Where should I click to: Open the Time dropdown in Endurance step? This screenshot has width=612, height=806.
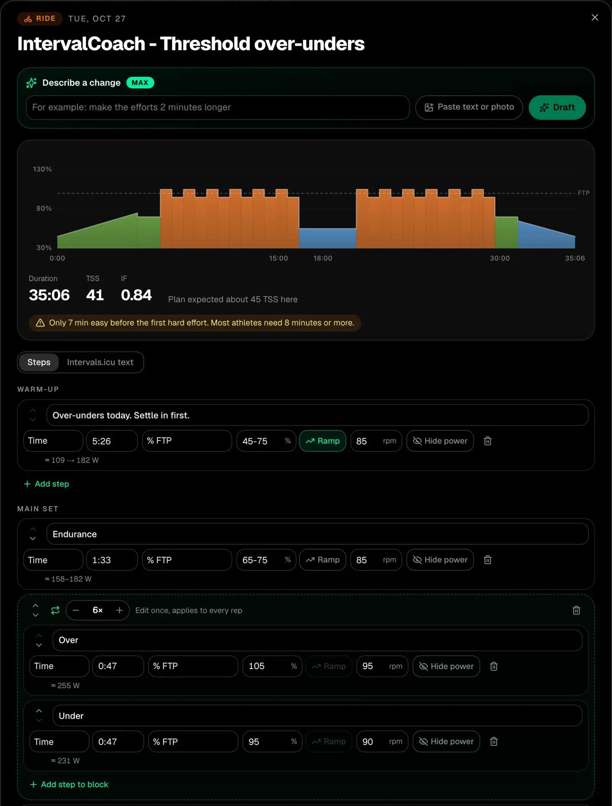tap(53, 560)
